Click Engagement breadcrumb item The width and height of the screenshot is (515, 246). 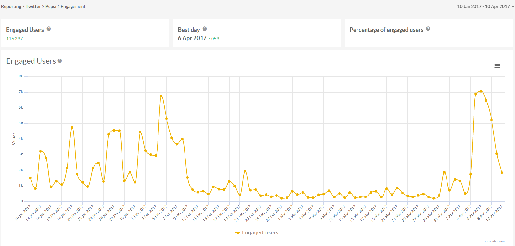pyautogui.click(x=73, y=6)
